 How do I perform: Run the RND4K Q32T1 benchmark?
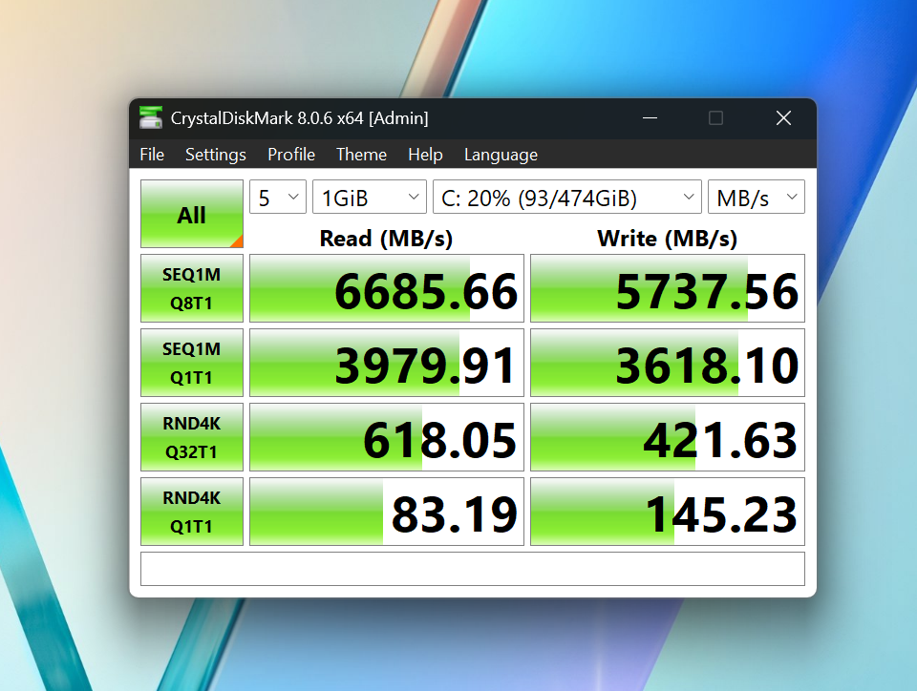click(192, 437)
